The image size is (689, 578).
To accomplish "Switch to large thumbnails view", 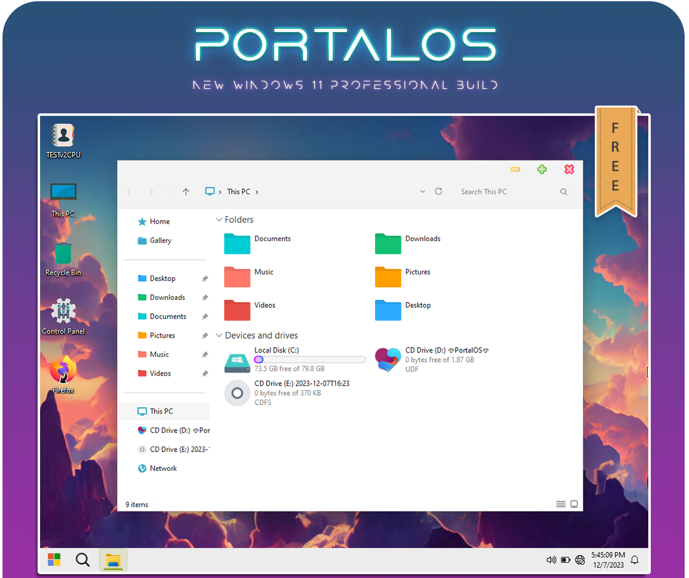I will (574, 504).
